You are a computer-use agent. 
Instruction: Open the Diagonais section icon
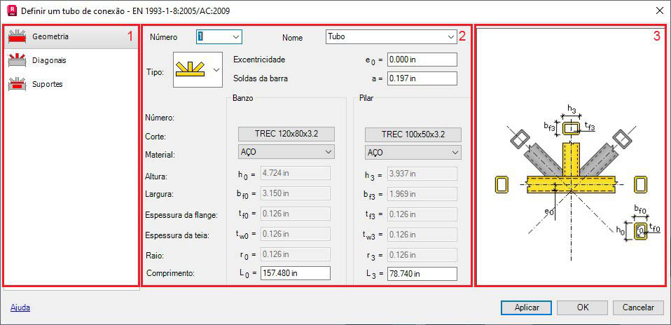coord(18,60)
